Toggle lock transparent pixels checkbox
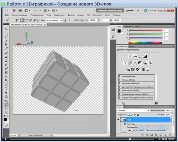 tap(129, 115)
